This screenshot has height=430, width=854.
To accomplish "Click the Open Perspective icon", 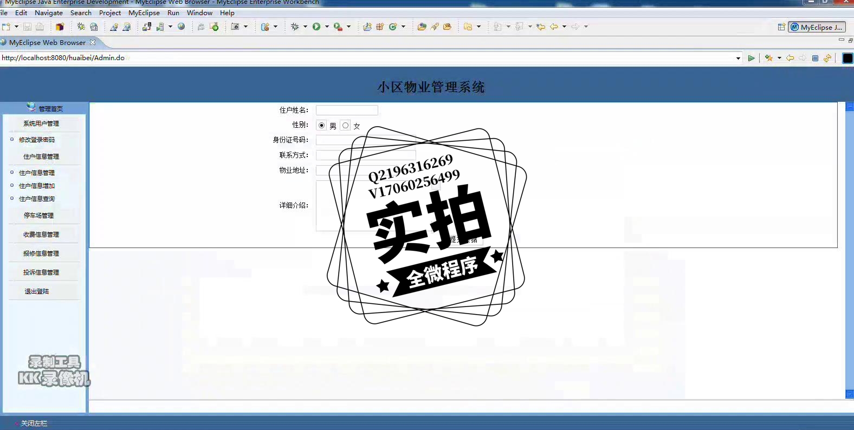I will coord(781,27).
